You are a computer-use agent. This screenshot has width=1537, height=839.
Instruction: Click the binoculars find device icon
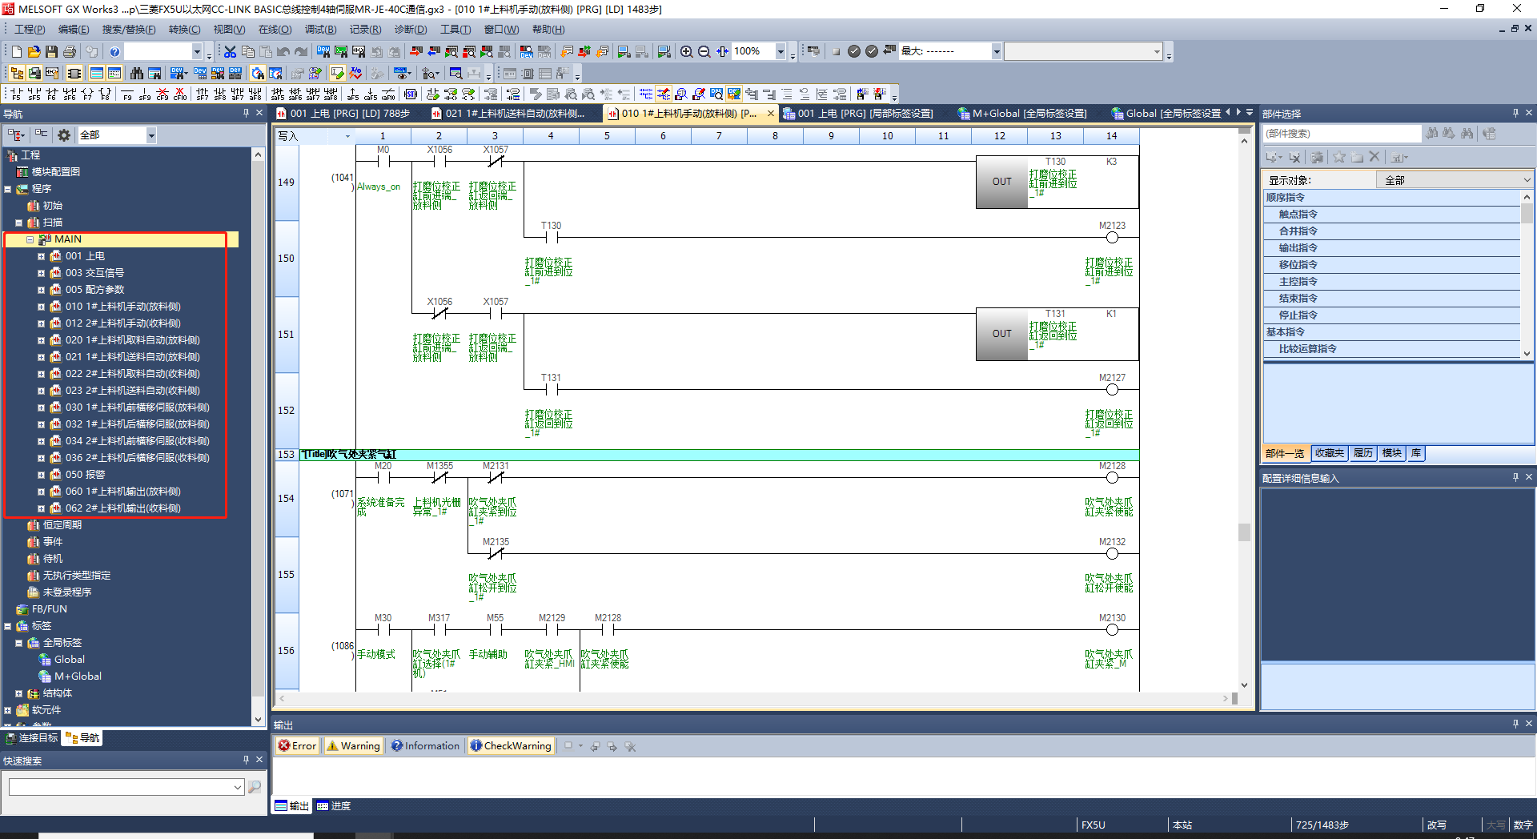point(137,73)
